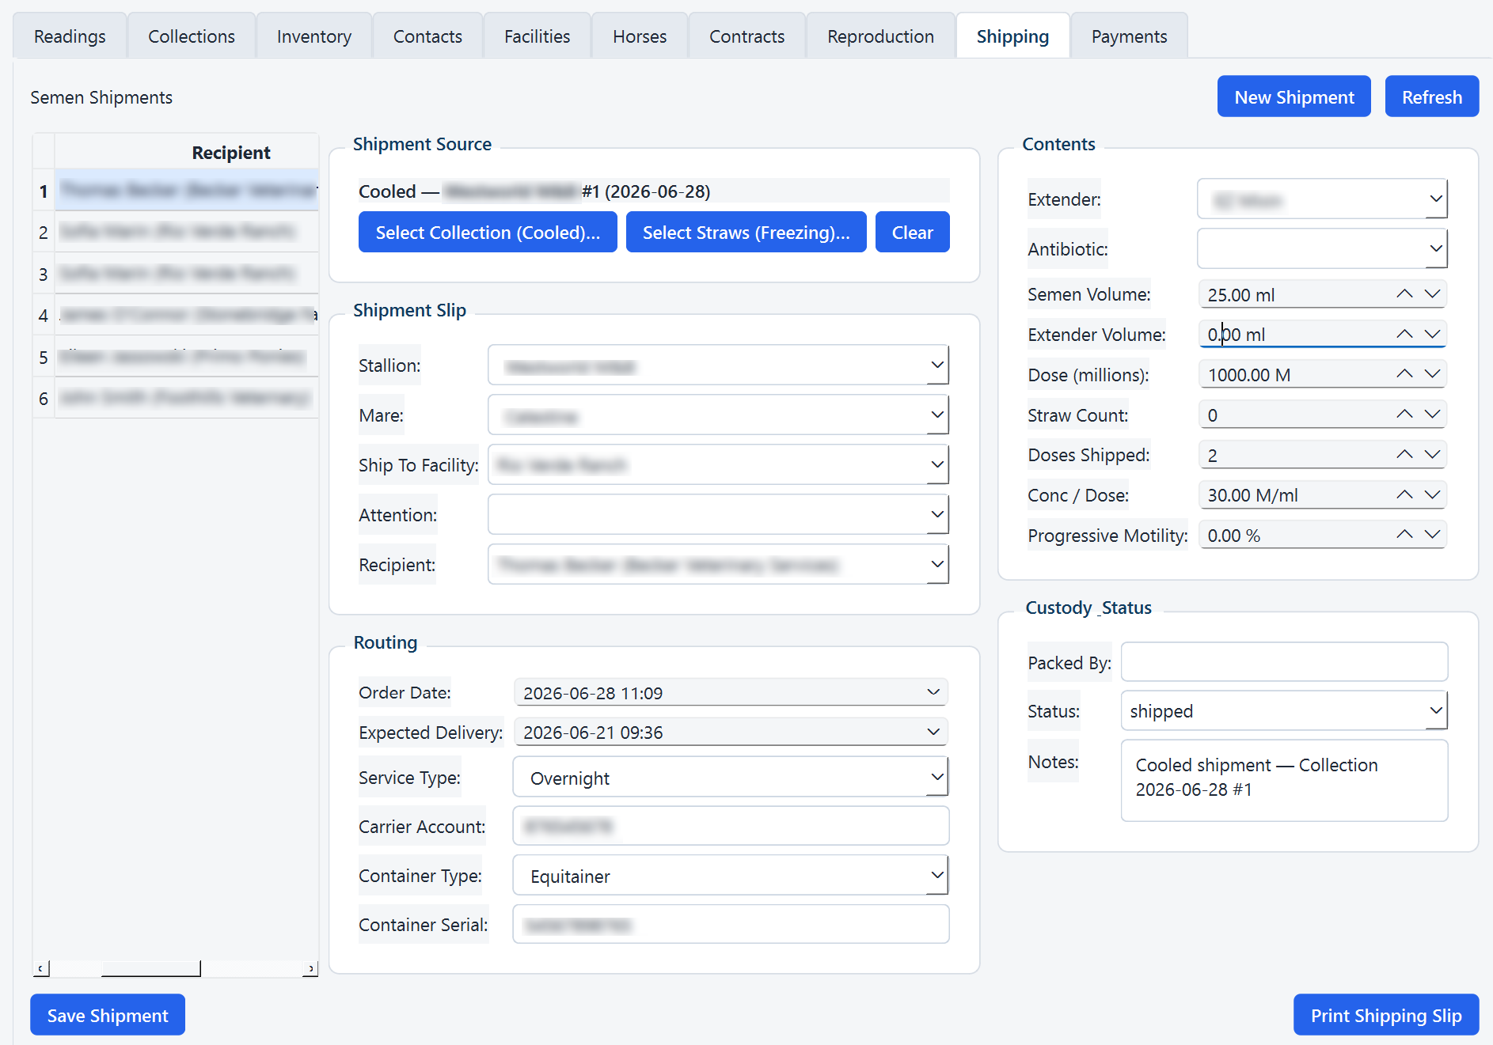The height and width of the screenshot is (1045, 1493).
Task: Click Select Straws (Freezing) button
Action: 746,232
